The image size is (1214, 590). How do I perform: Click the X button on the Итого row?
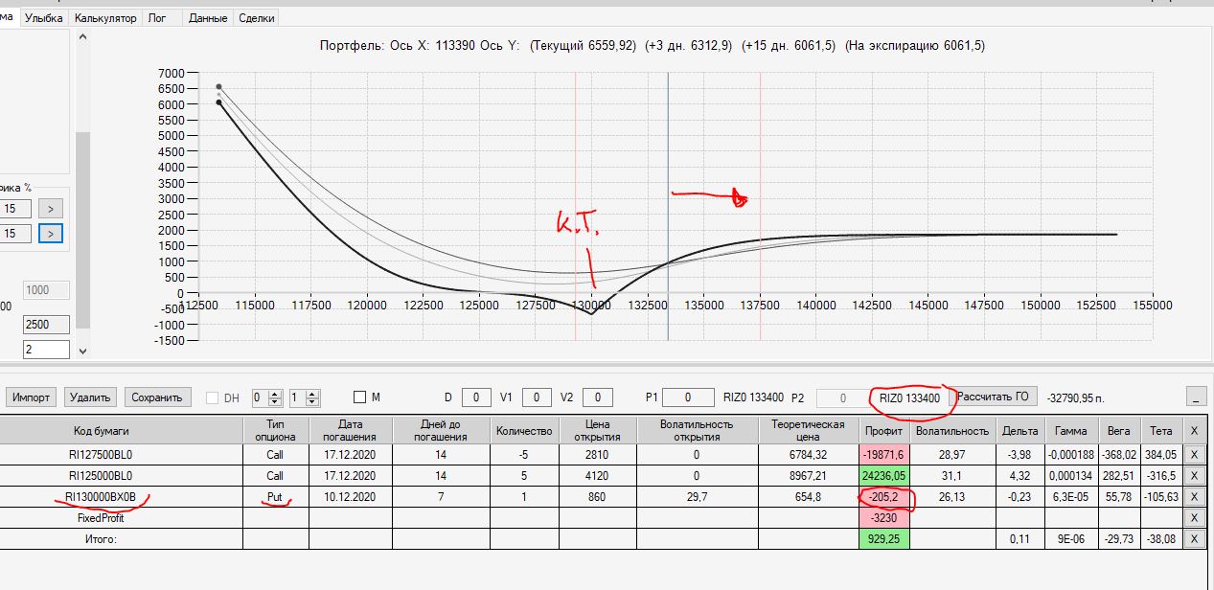point(1193,538)
